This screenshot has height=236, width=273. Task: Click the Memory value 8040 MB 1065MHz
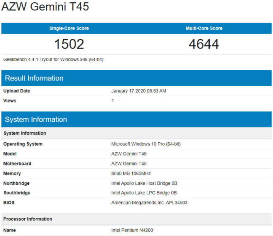(131, 173)
